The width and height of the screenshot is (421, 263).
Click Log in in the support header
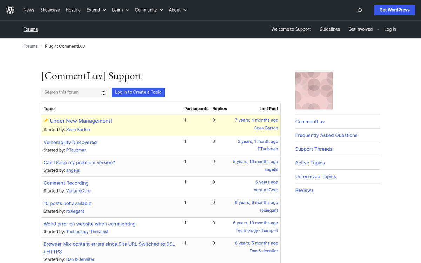[390, 29]
